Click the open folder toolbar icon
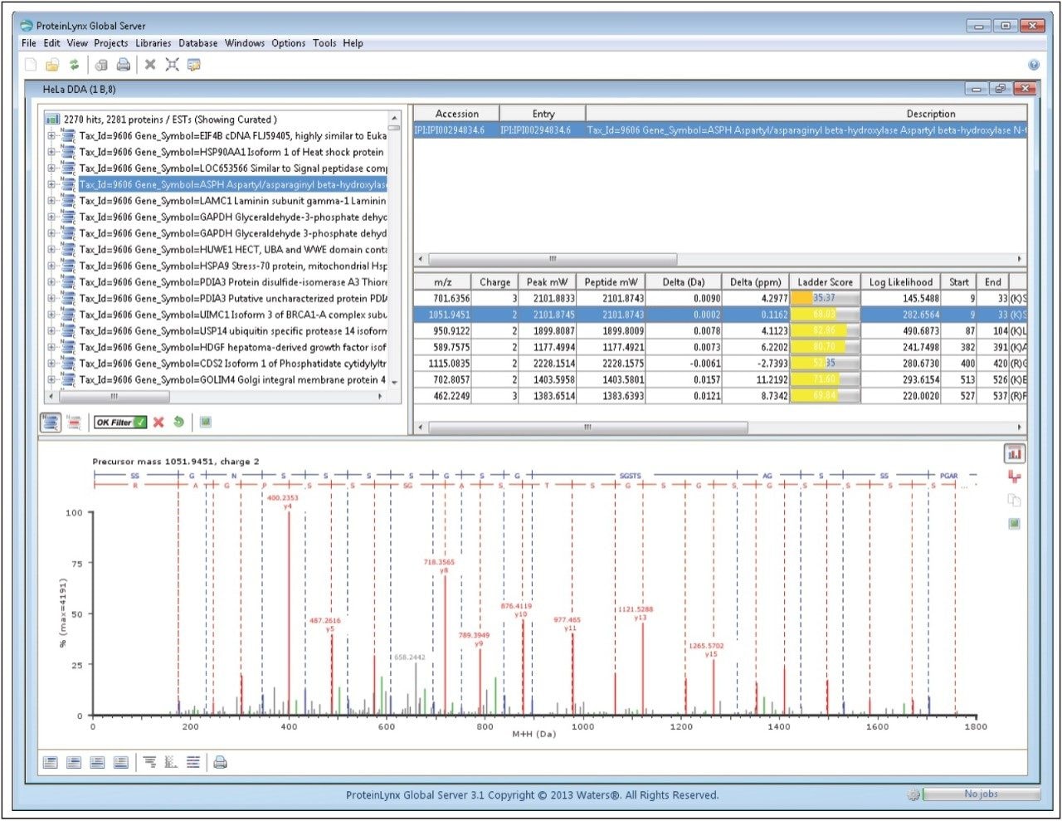1062x821 pixels. [x=52, y=65]
